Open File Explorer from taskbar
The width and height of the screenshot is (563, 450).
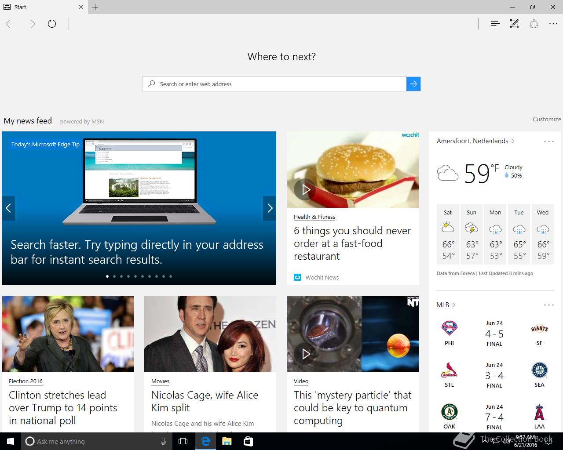227,441
